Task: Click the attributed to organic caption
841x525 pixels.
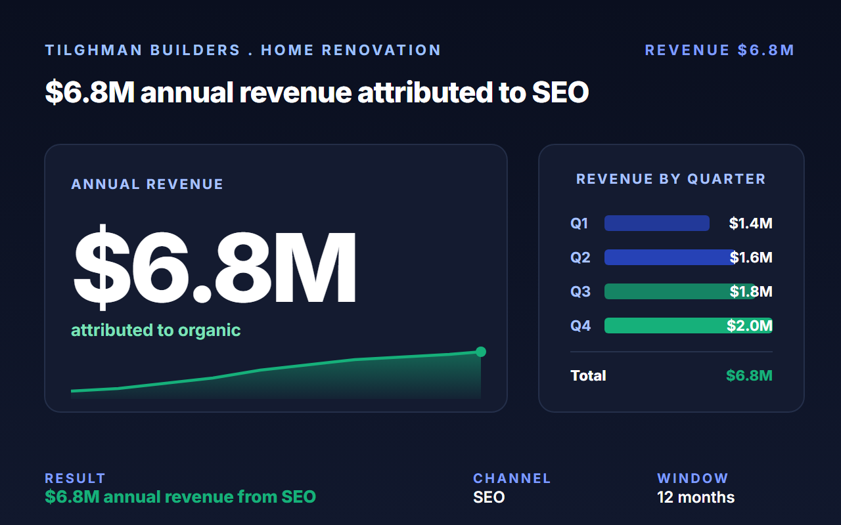Action: 156,330
